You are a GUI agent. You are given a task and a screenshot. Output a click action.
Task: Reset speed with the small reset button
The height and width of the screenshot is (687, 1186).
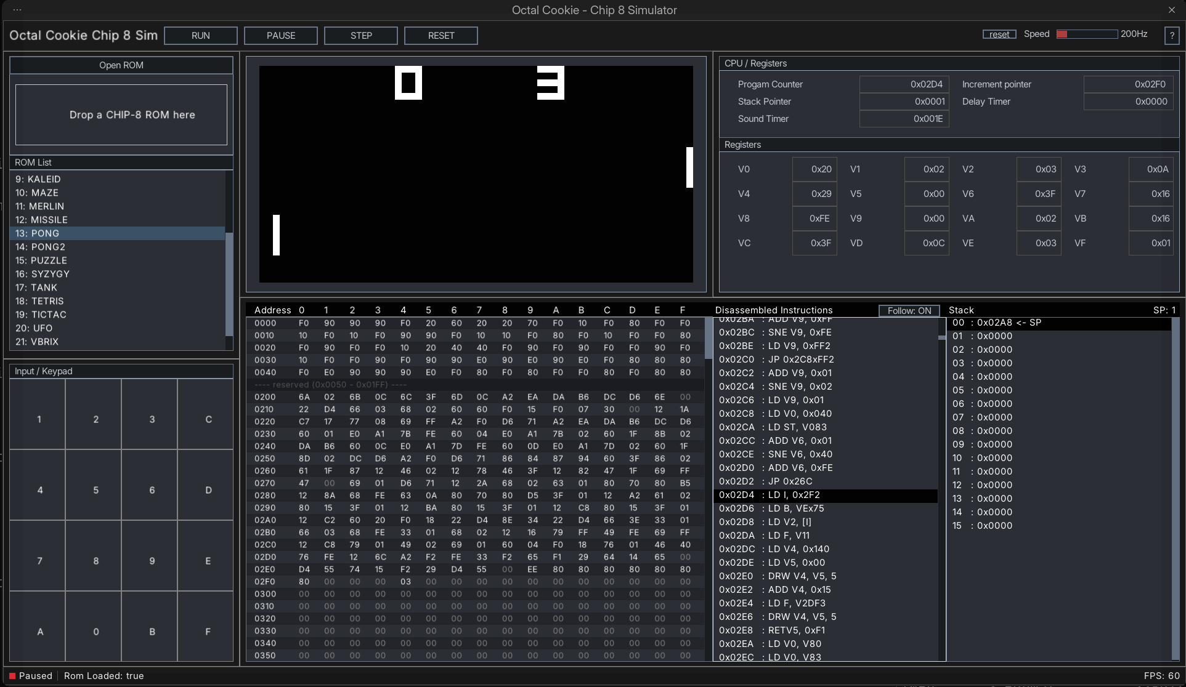[999, 34]
